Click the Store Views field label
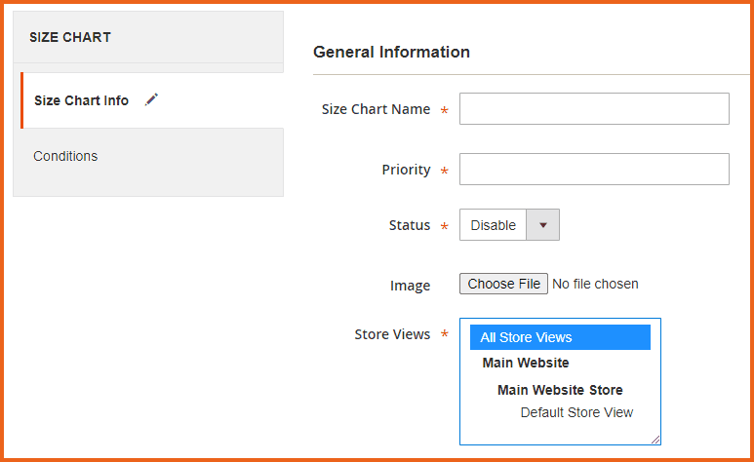 point(392,334)
